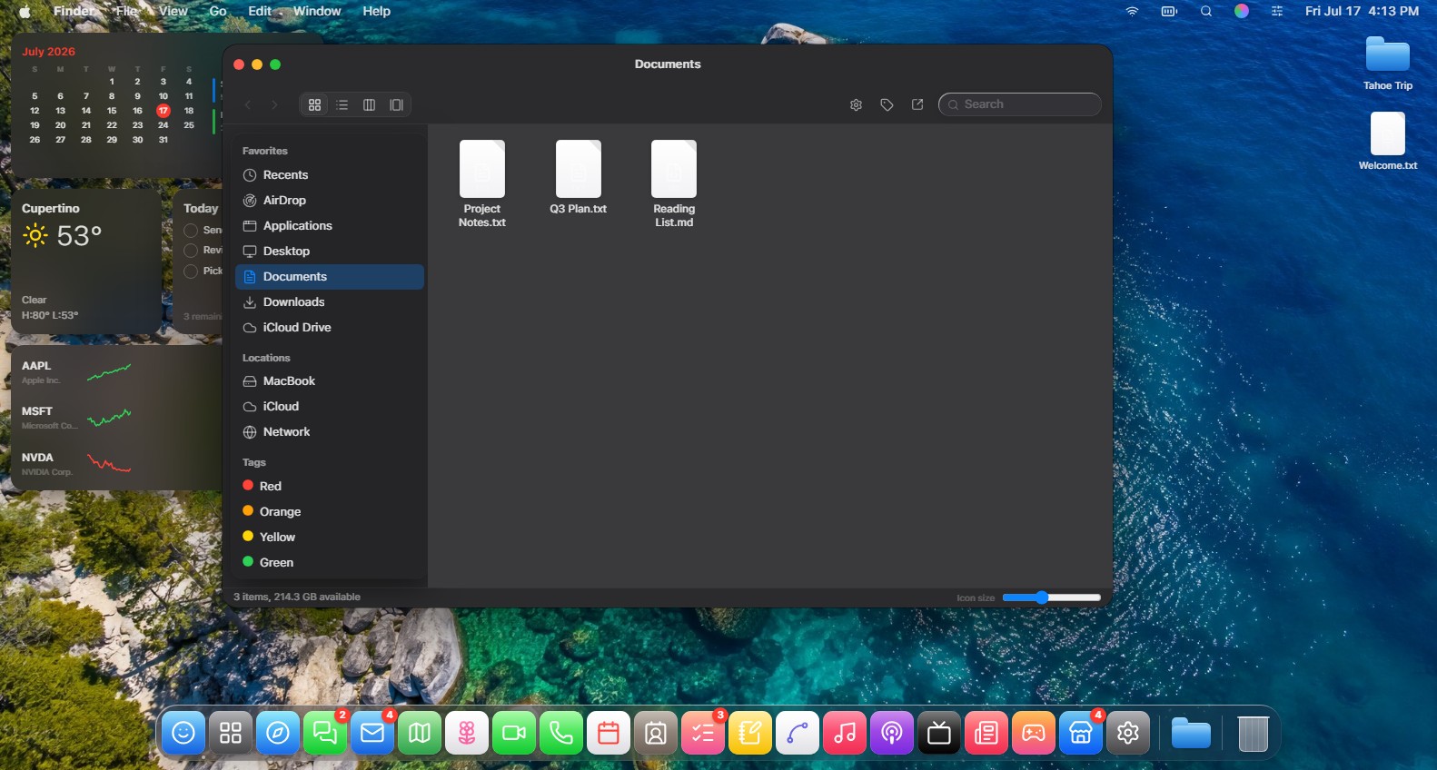Click the share icon in Finder toolbar

[917, 104]
